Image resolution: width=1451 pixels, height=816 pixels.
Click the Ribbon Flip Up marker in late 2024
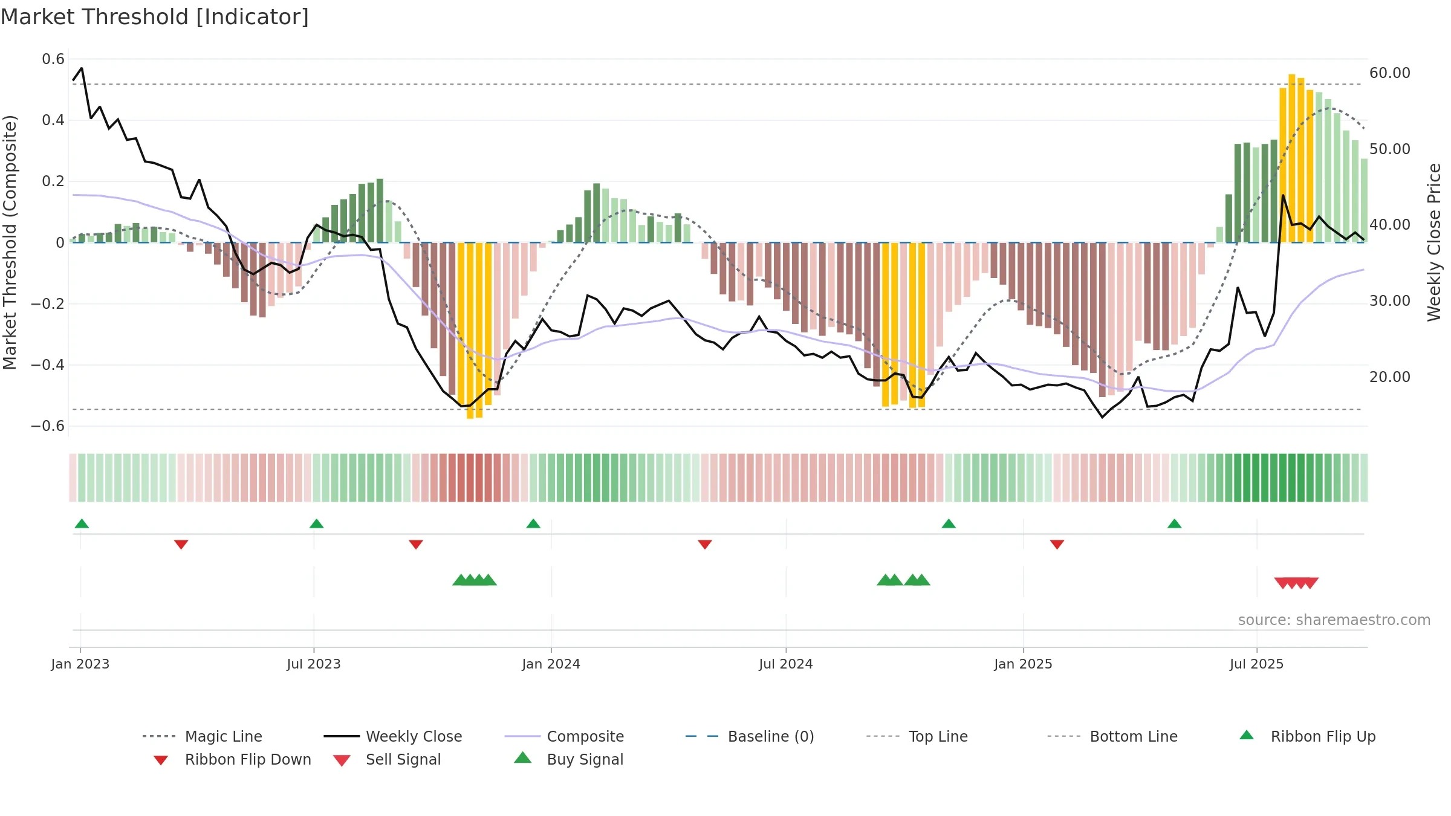coord(949,523)
